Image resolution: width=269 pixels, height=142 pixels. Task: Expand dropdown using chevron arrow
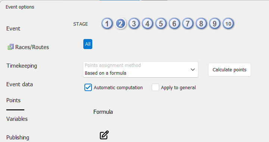[x=193, y=70]
